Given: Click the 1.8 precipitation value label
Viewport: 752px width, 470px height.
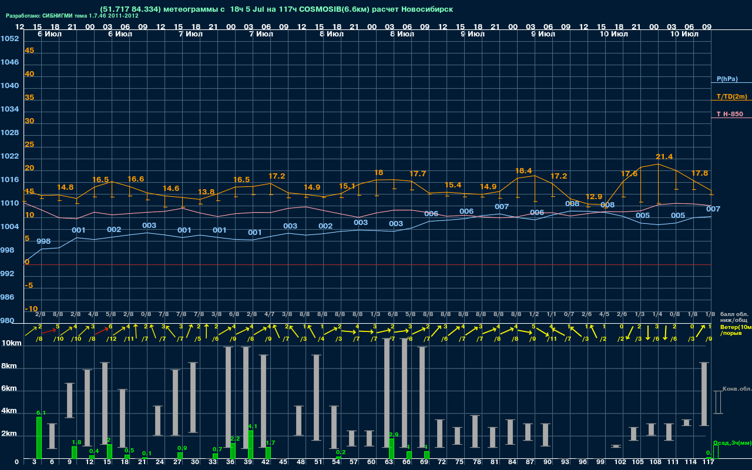Looking at the screenshot, I should click(x=76, y=442).
